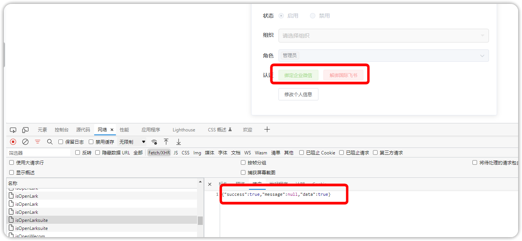Import a HAR file with the up arrow

click(x=166, y=142)
